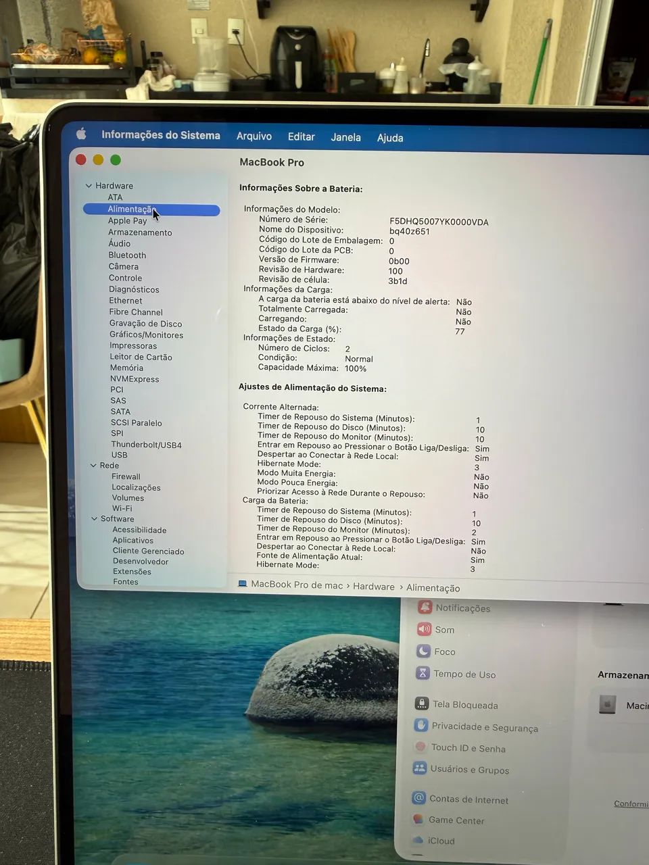Collapse the Rede section chevron

[93, 465]
